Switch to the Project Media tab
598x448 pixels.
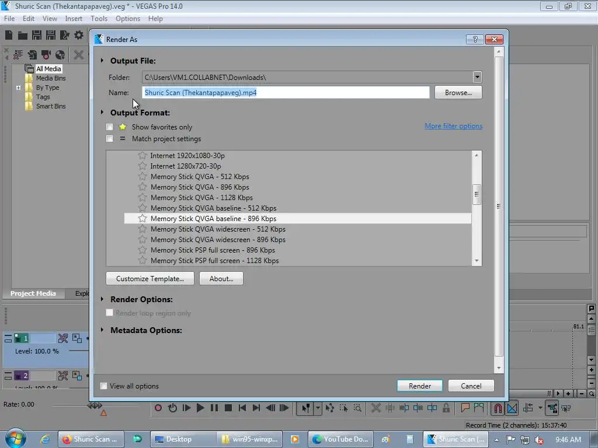pos(33,293)
